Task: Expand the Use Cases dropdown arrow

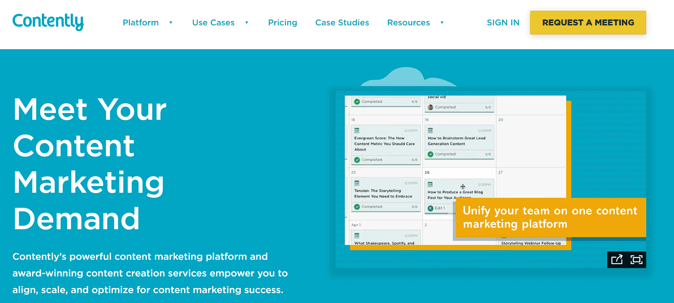Action: pyautogui.click(x=247, y=23)
